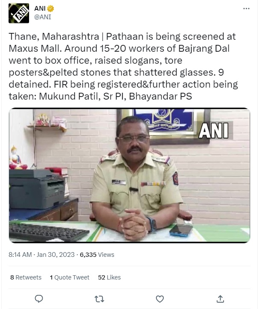268x309 pixels.
Task: Click the ANI watermark in the video
Action: tap(213, 129)
